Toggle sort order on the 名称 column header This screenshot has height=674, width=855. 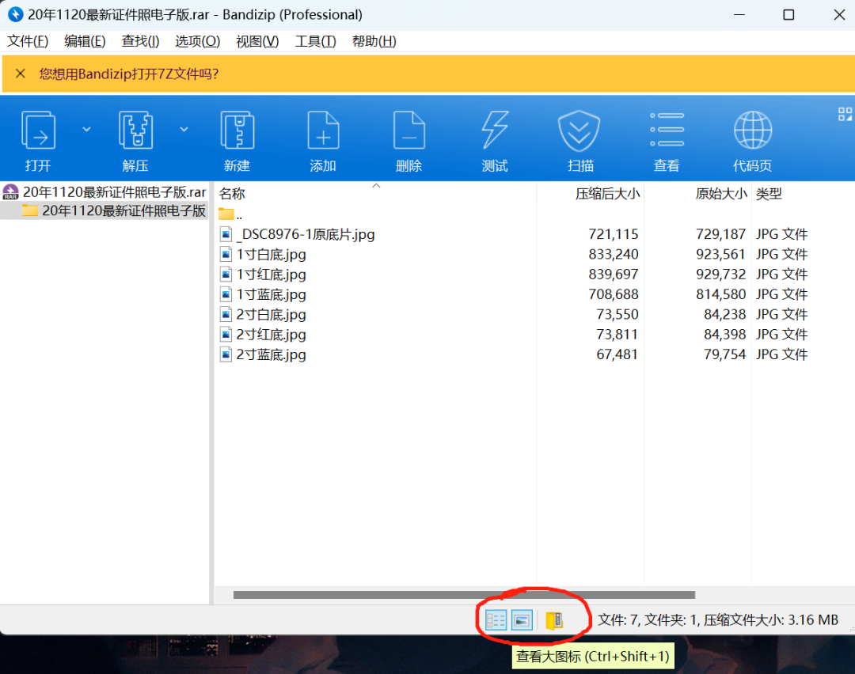(x=233, y=193)
